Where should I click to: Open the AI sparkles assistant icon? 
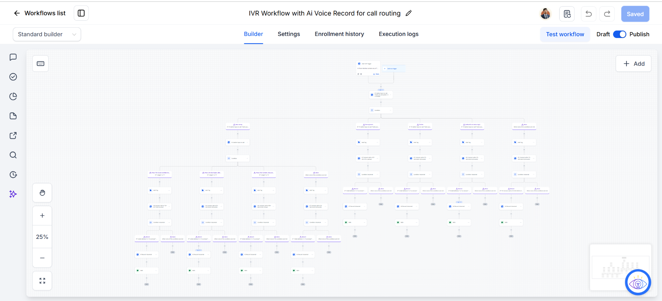click(13, 194)
